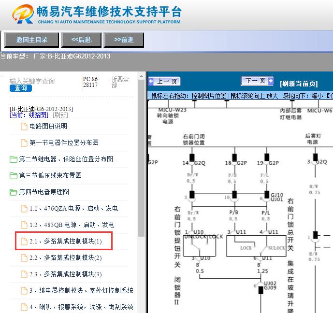Go to previous page with 上一页
The image size is (333, 313).
(164, 81)
